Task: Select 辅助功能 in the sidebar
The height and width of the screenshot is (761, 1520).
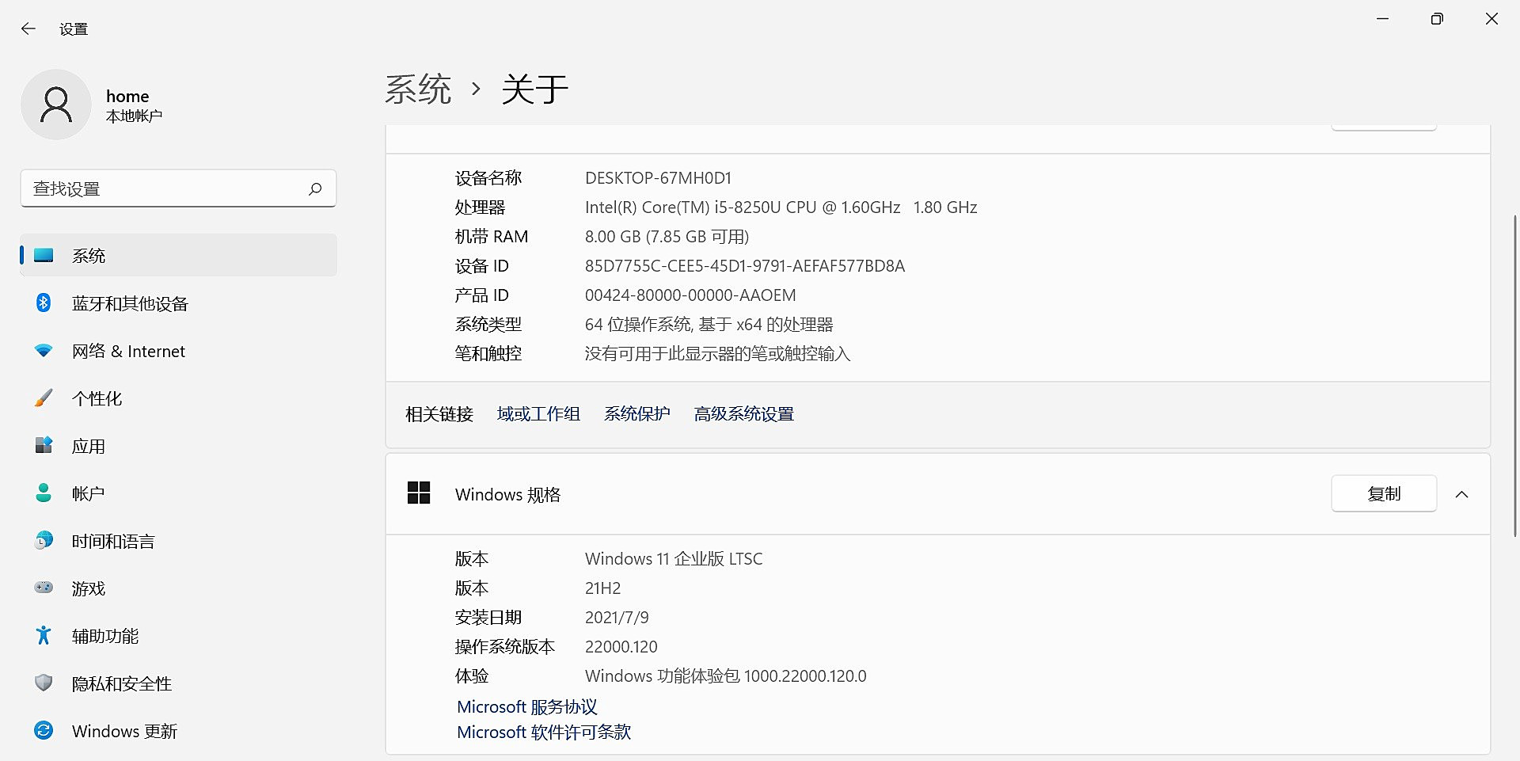Action: tap(179, 635)
